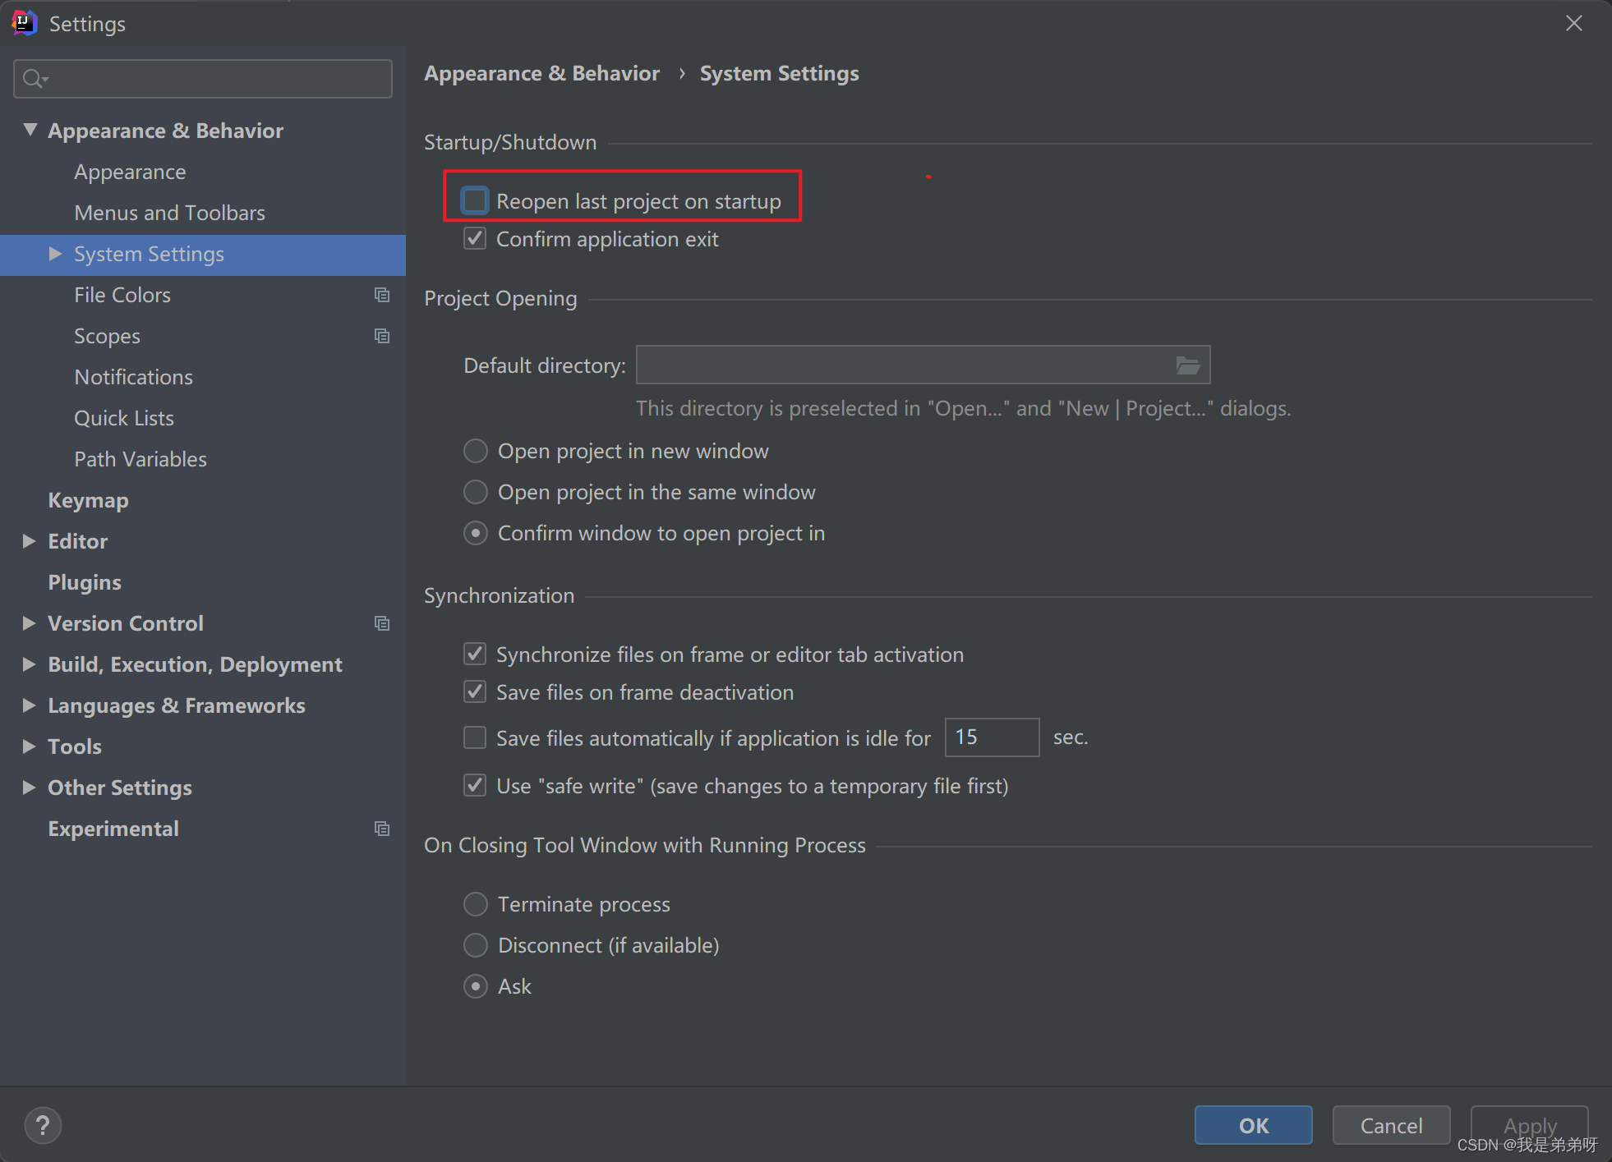Click the browse folder icon for Default directory

coord(1187,365)
